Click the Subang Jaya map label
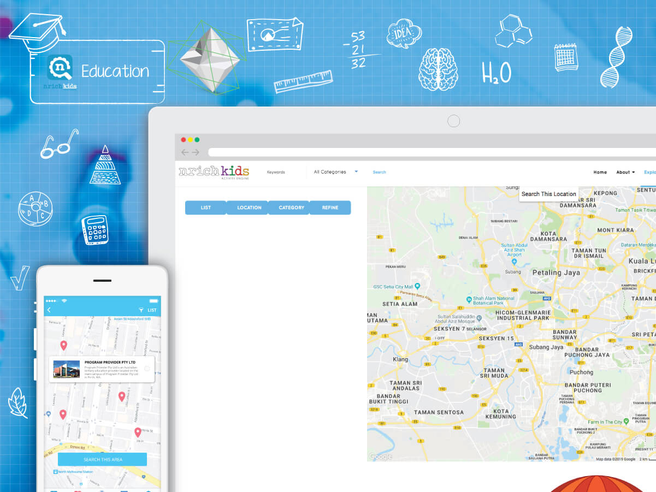Viewport: 656px width, 492px height. pos(546,347)
